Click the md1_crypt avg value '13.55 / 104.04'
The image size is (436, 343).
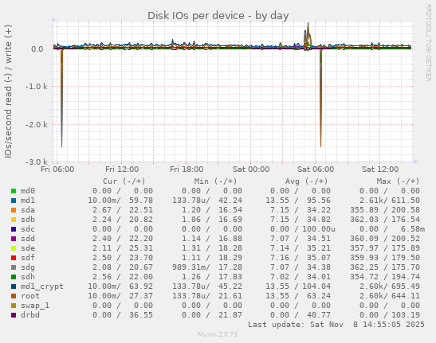tap(298, 286)
